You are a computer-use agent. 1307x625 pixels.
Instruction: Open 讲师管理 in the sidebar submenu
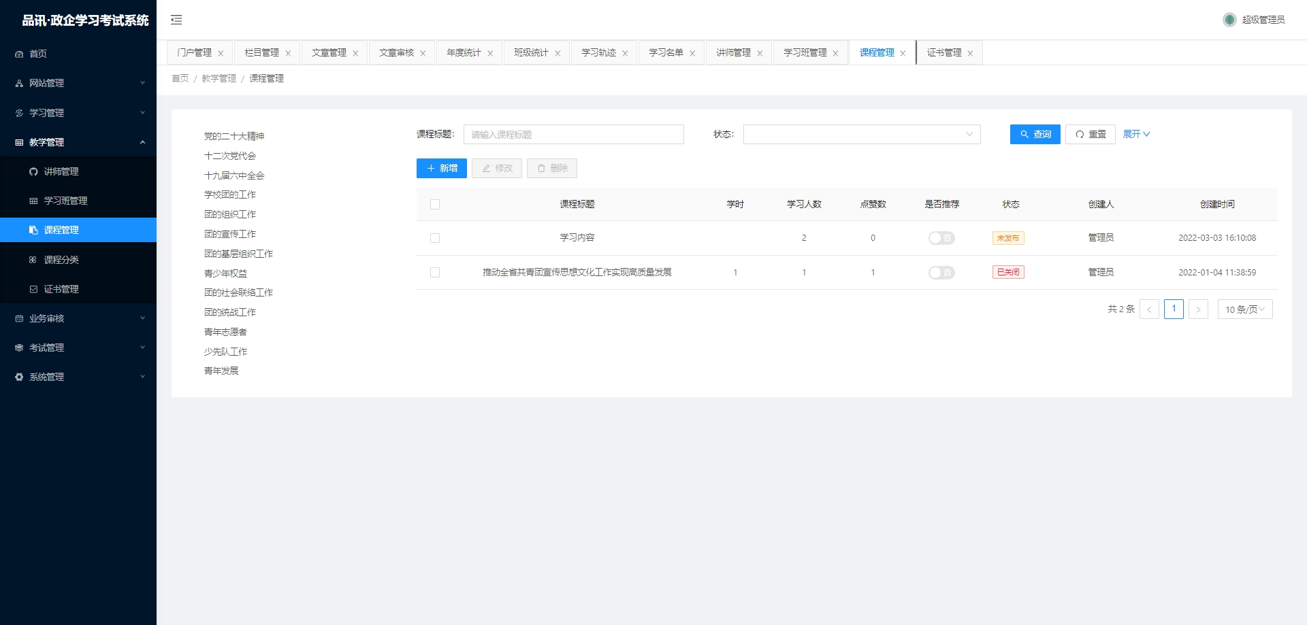(78, 171)
